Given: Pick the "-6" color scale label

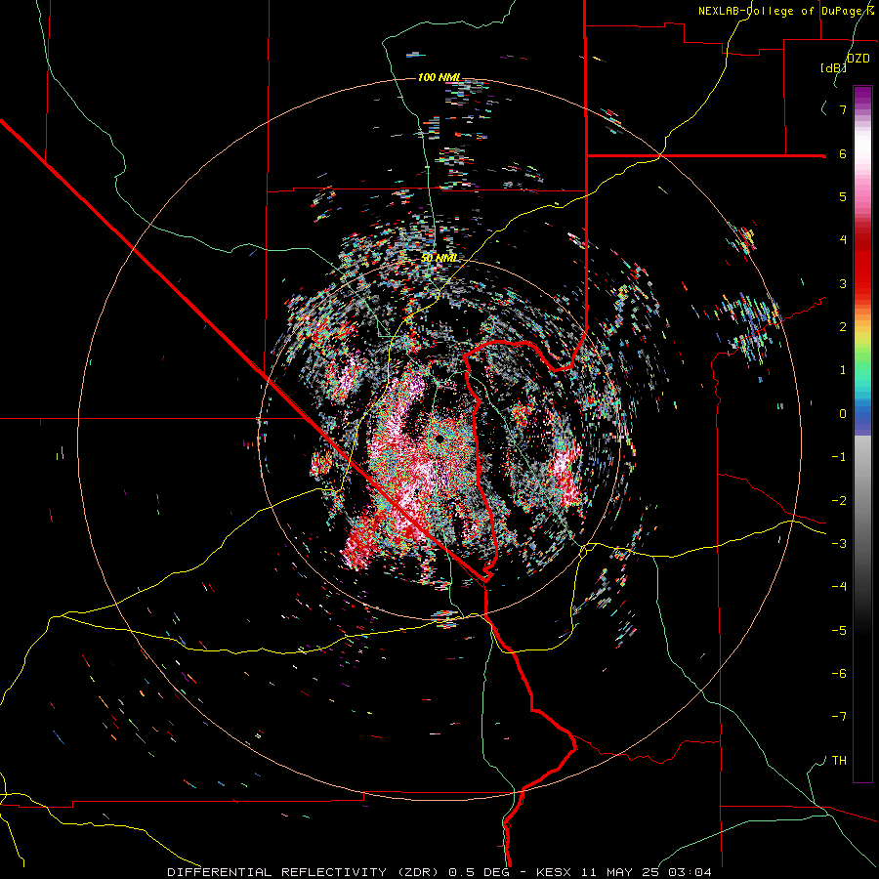Looking at the screenshot, I should (839, 673).
